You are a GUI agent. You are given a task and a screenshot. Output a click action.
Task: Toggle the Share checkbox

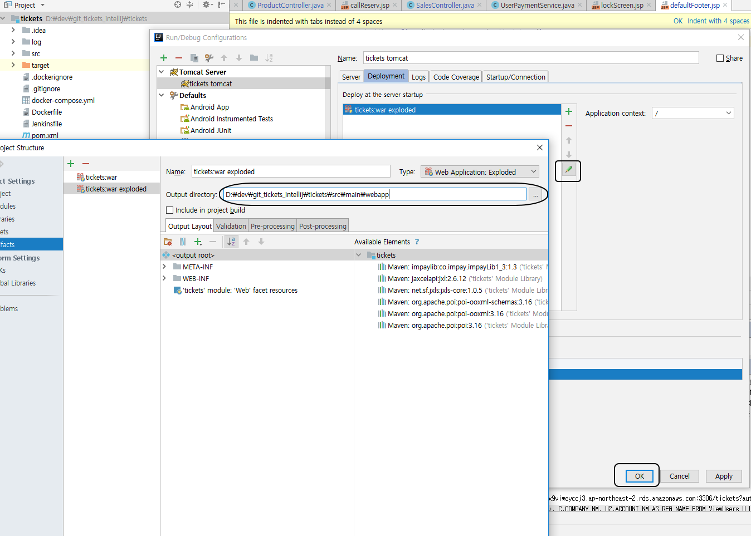(x=720, y=58)
